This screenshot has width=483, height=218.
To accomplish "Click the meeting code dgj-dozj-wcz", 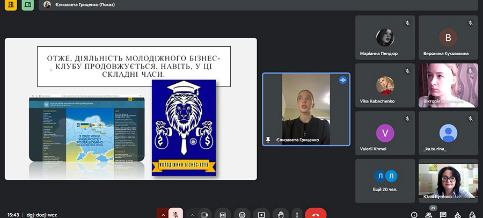I will (41, 215).
